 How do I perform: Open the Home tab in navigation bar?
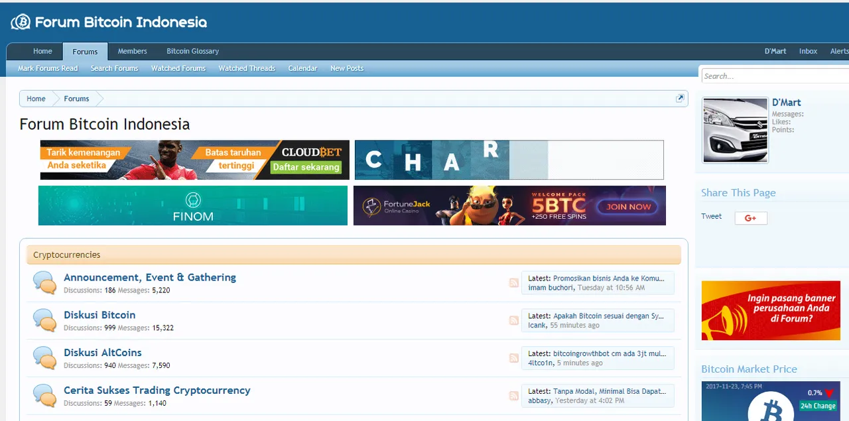click(x=42, y=51)
